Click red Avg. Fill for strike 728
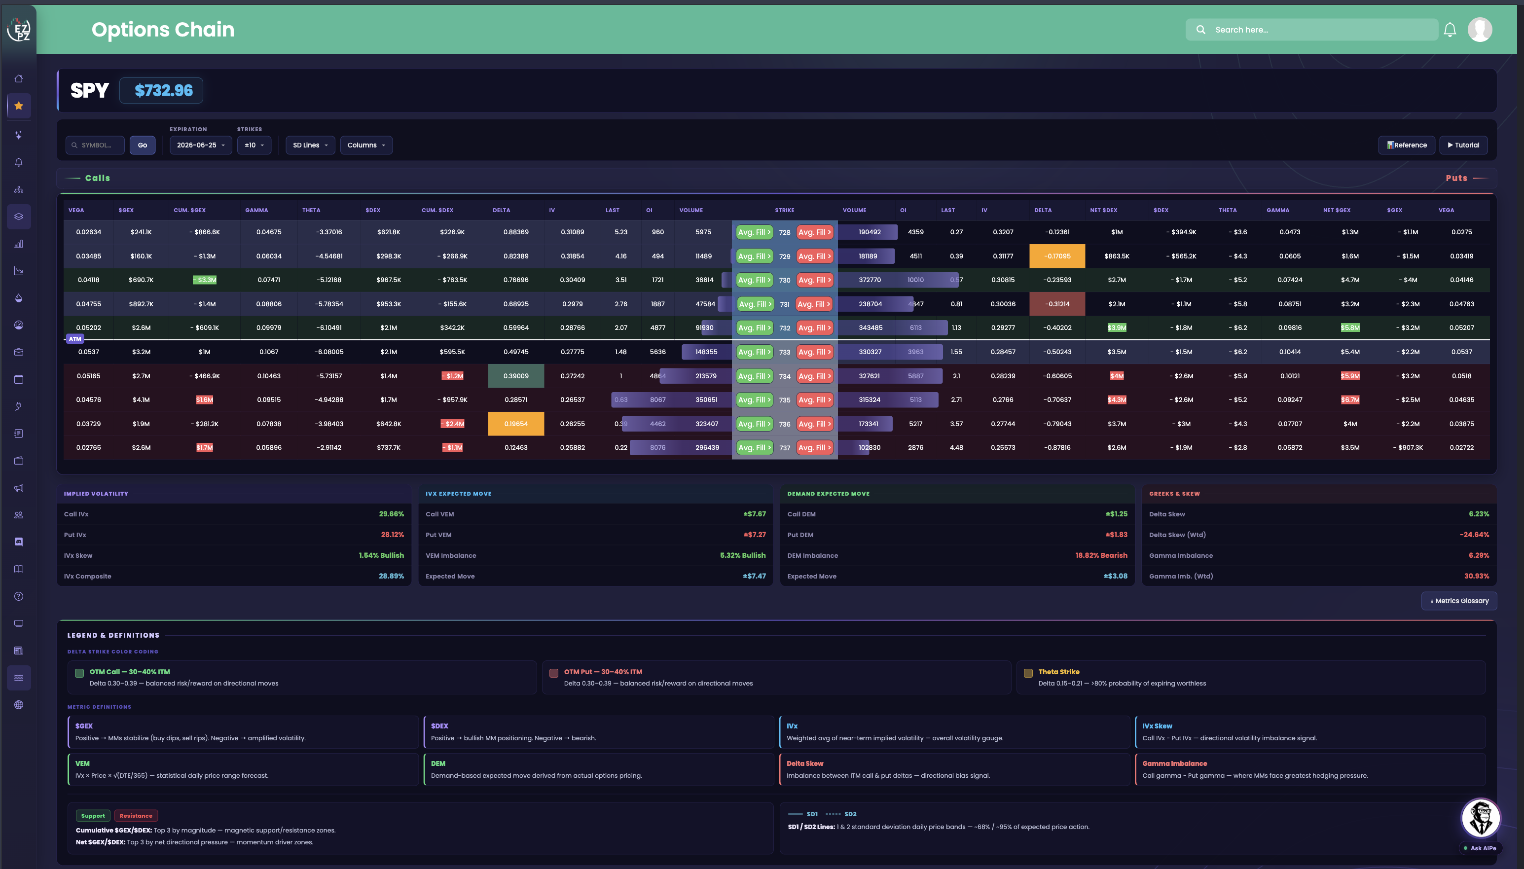 point(814,232)
